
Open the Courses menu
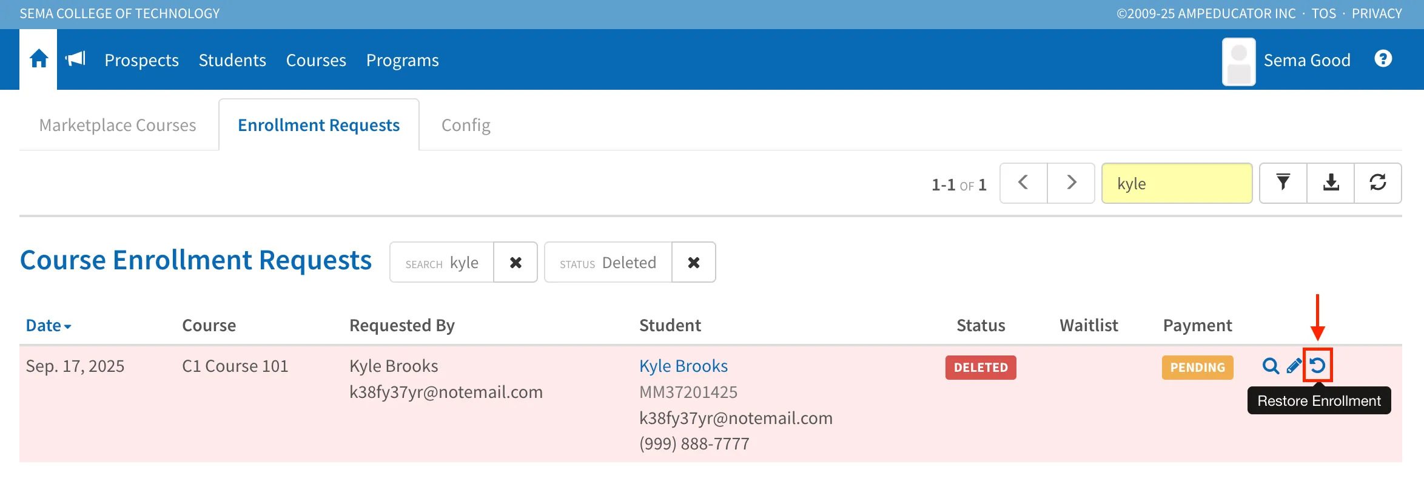pyautogui.click(x=316, y=60)
